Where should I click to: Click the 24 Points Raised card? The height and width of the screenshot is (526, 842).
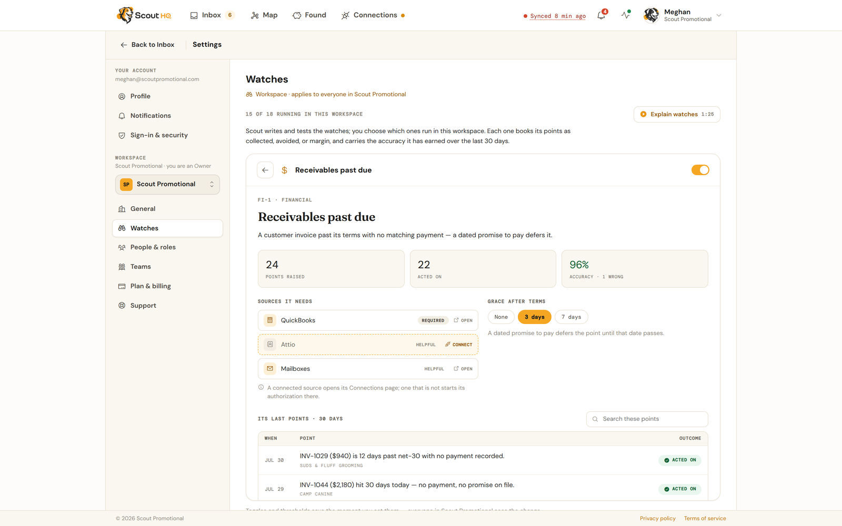coord(331,269)
